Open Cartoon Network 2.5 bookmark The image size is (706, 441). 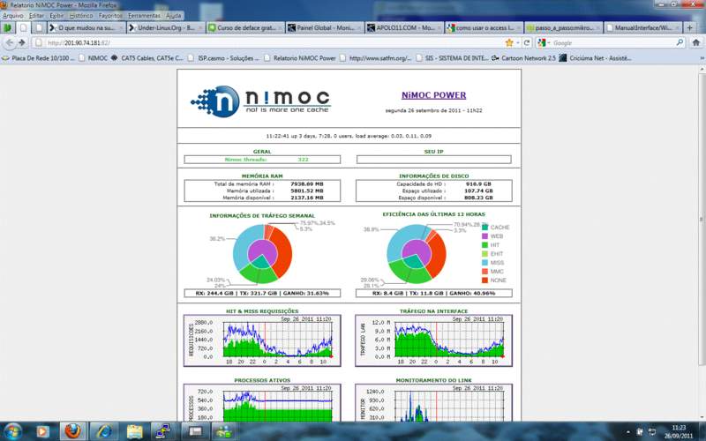point(523,58)
